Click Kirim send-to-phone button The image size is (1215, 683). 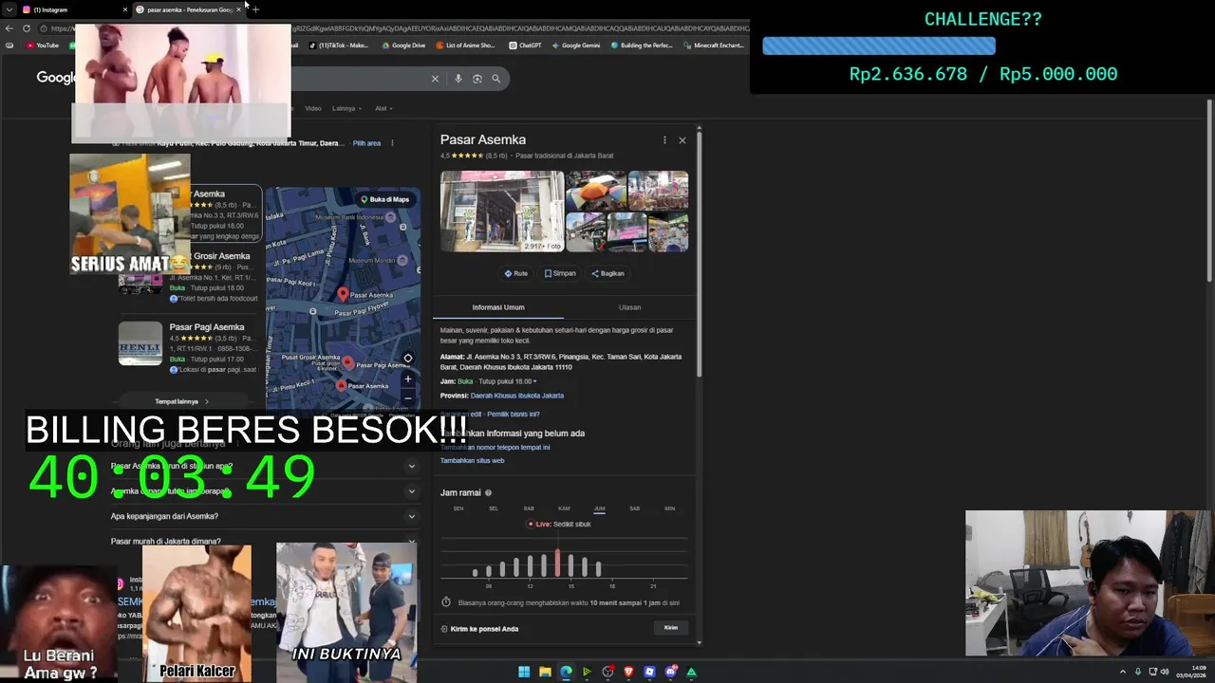[x=671, y=628]
